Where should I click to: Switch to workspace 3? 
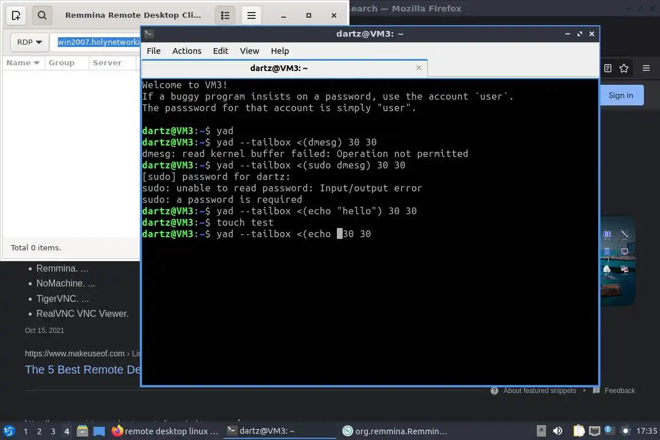(53, 431)
